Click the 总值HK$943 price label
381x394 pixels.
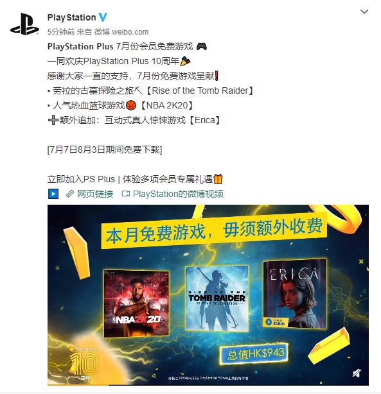tap(254, 354)
